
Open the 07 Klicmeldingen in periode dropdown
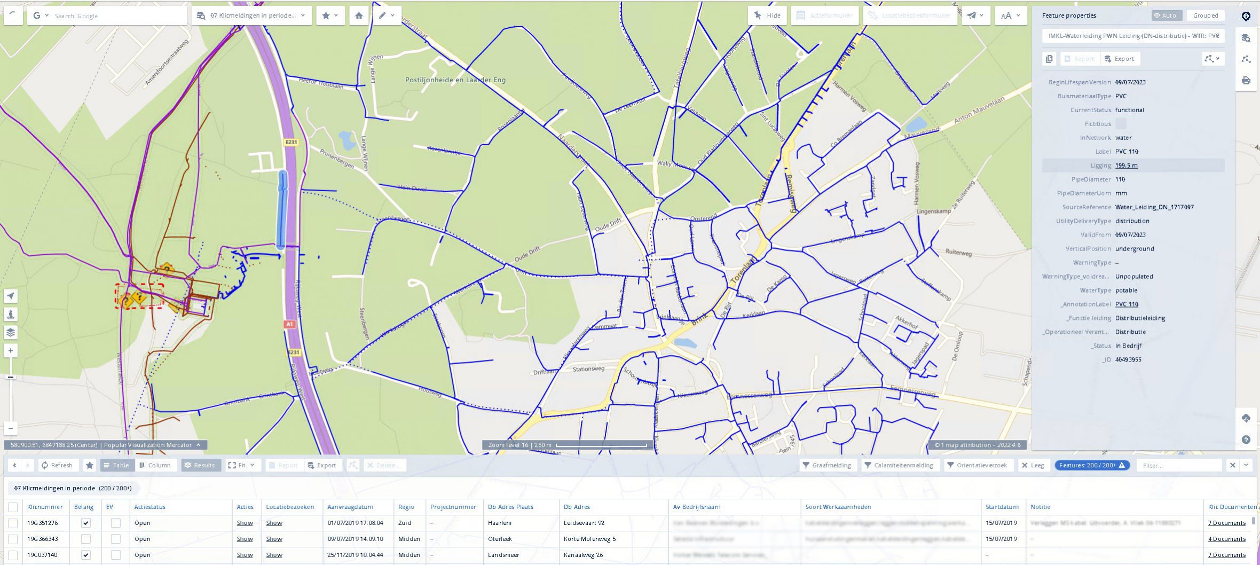click(251, 15)
